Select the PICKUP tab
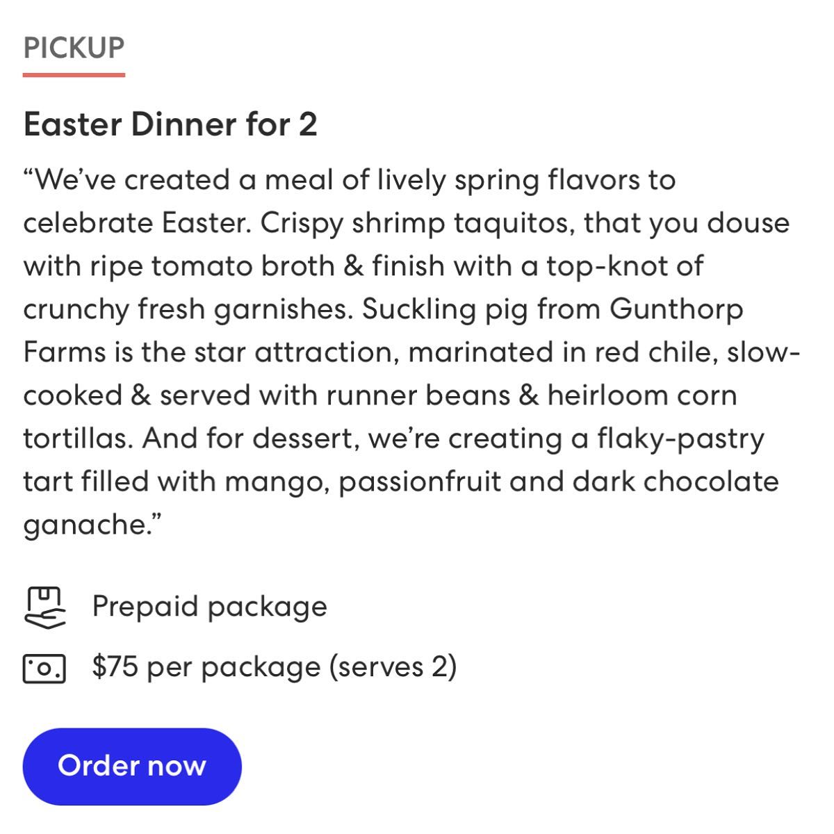Image resolution: width=834 pixels, height=834 pixels. pyautogui.click(x=74, y=48)
